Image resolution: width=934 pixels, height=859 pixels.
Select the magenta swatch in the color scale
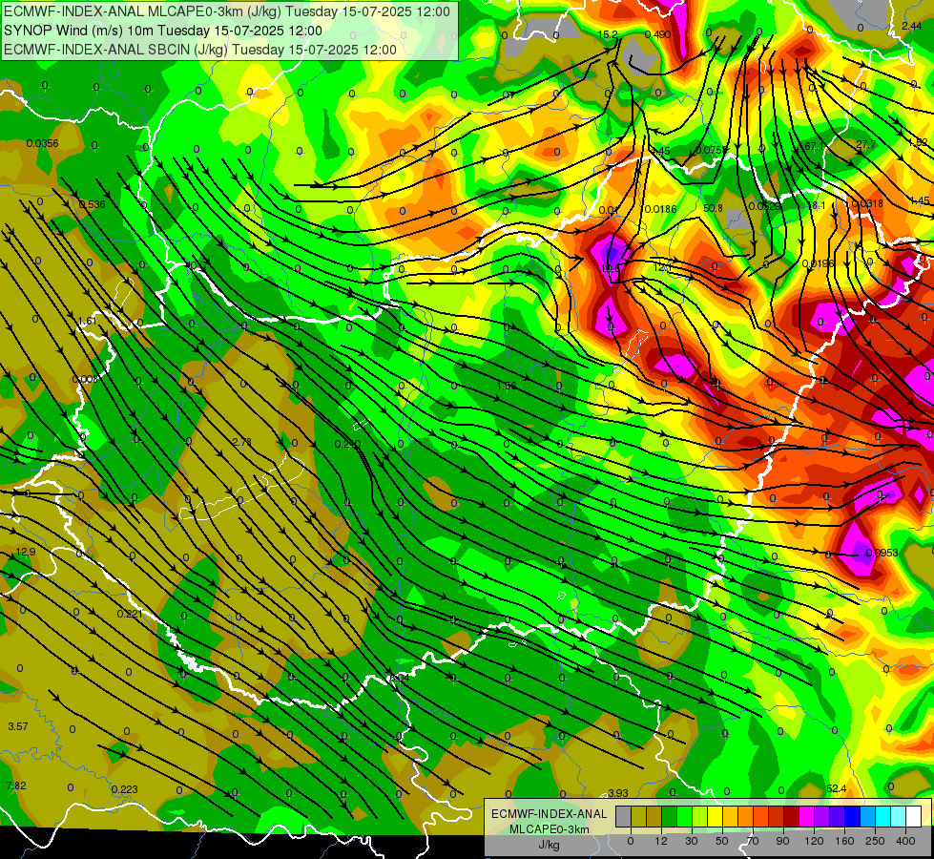807,816
